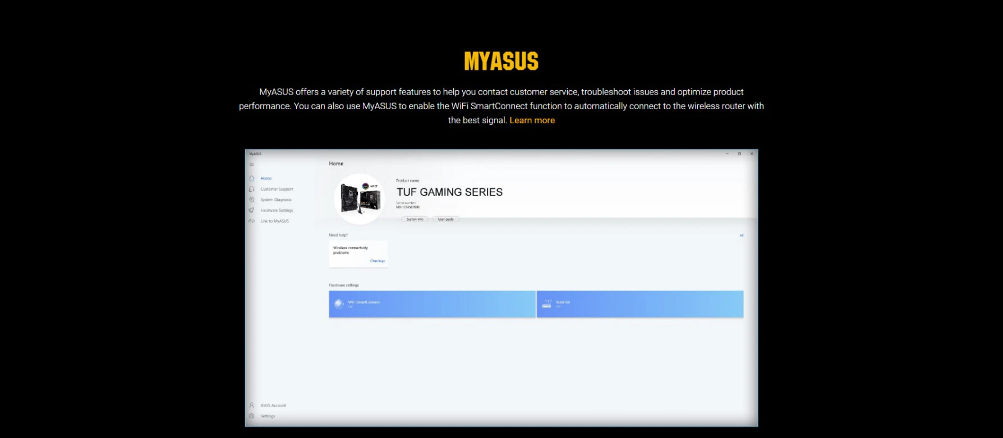Open the TaskFirst hardware tile

(x=640, y=304)
